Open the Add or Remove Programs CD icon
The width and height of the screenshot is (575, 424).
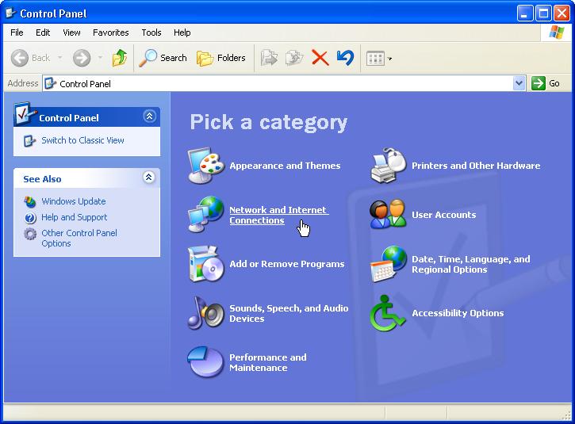[x=206, y=264]
